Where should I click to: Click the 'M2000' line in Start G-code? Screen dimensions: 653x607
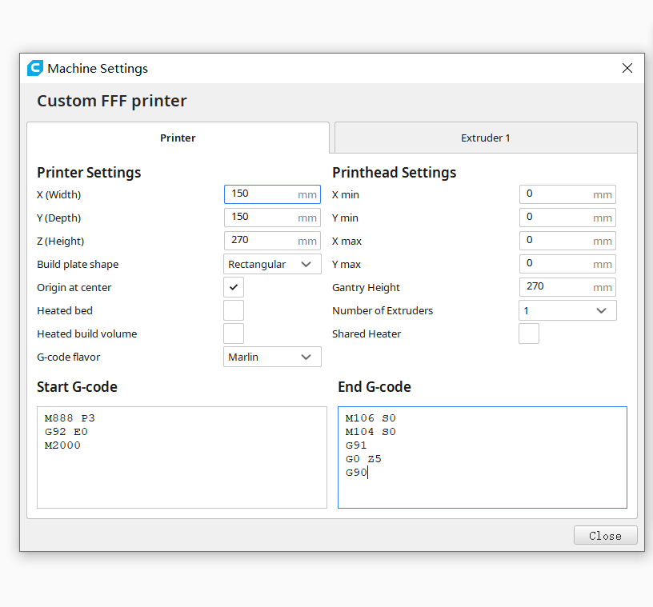(x=62, y=445)
